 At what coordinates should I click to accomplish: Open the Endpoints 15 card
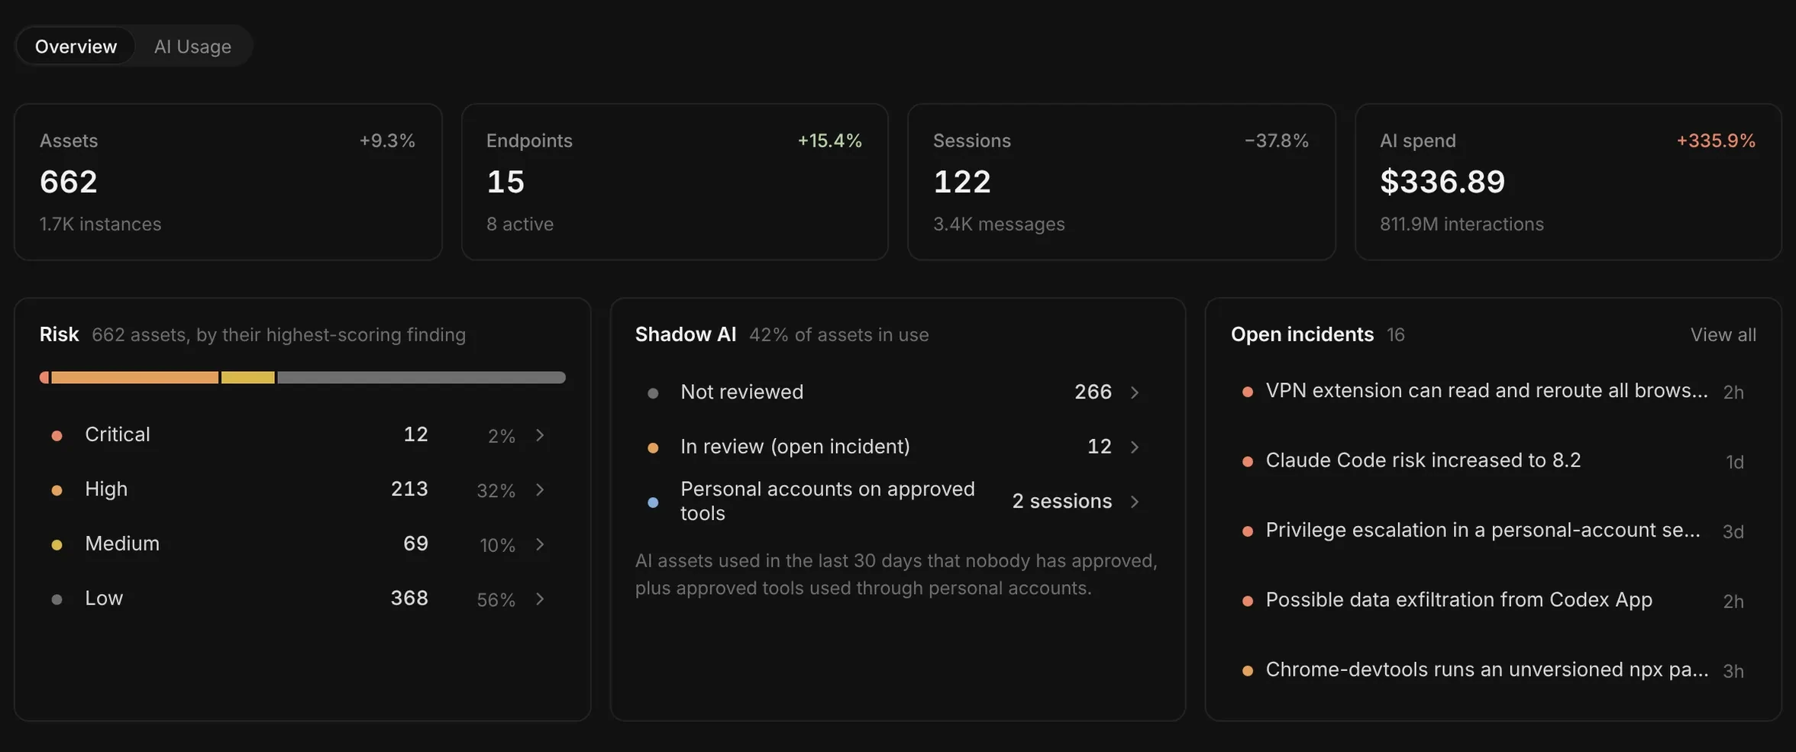coord(674,182)
